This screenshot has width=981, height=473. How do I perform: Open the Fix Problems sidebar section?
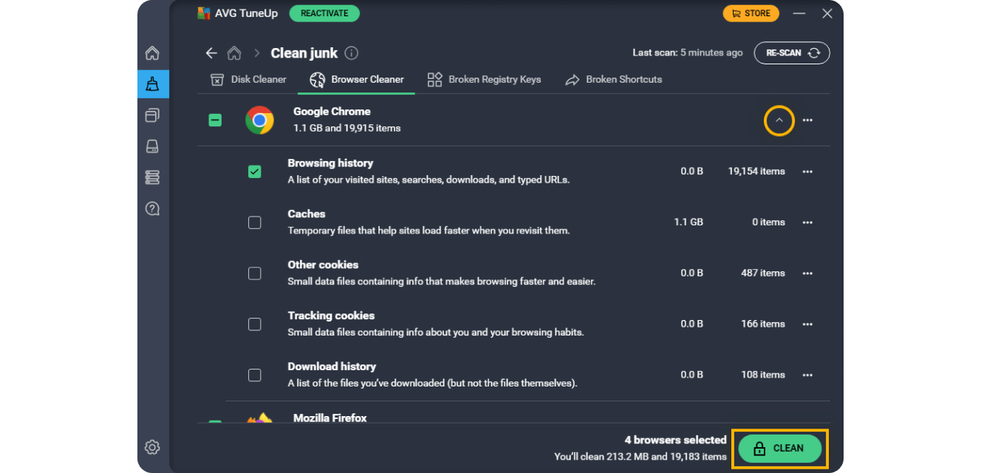click(x=152, y=177)
